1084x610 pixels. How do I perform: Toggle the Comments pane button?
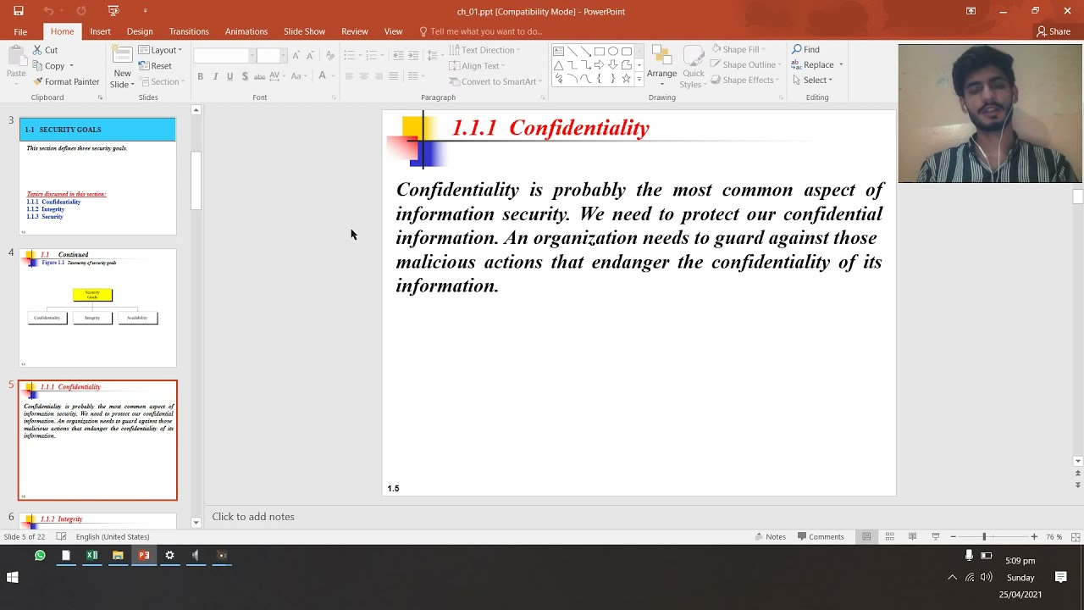820,536
